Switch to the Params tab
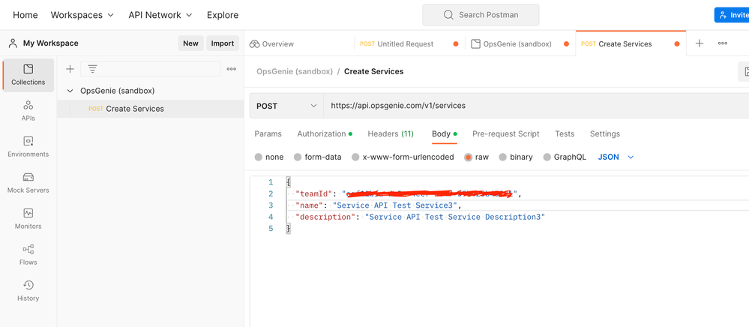Image resolution: width=749 pixels, height=327 pixels. (268, 133)
